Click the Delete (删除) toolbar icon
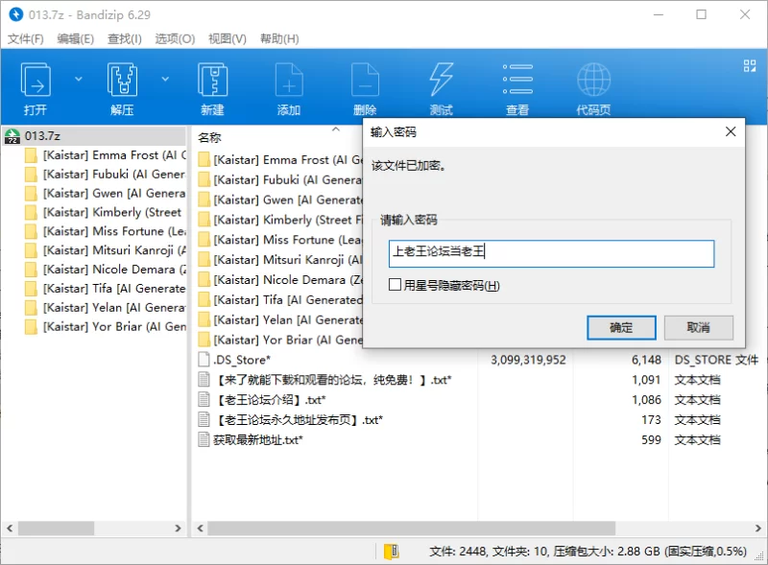The height and width of the screenshot is (565, 768). 365,80
